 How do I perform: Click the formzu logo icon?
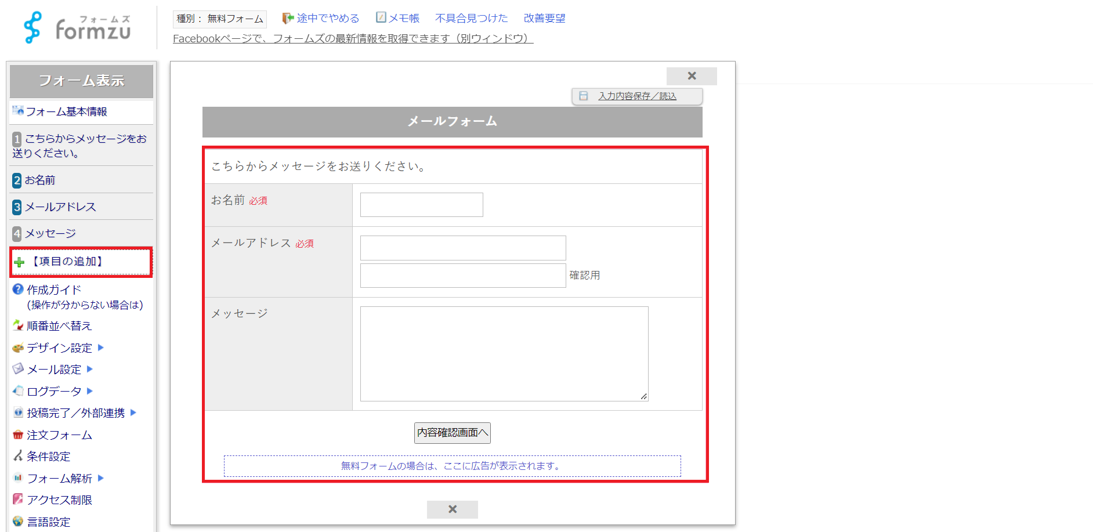click(x=33, y=27)
